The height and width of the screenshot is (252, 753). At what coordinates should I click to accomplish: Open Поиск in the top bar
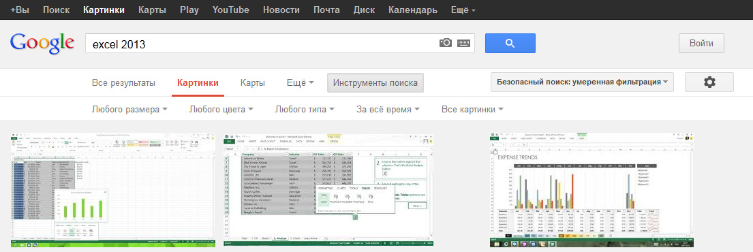tap(56, 10)
